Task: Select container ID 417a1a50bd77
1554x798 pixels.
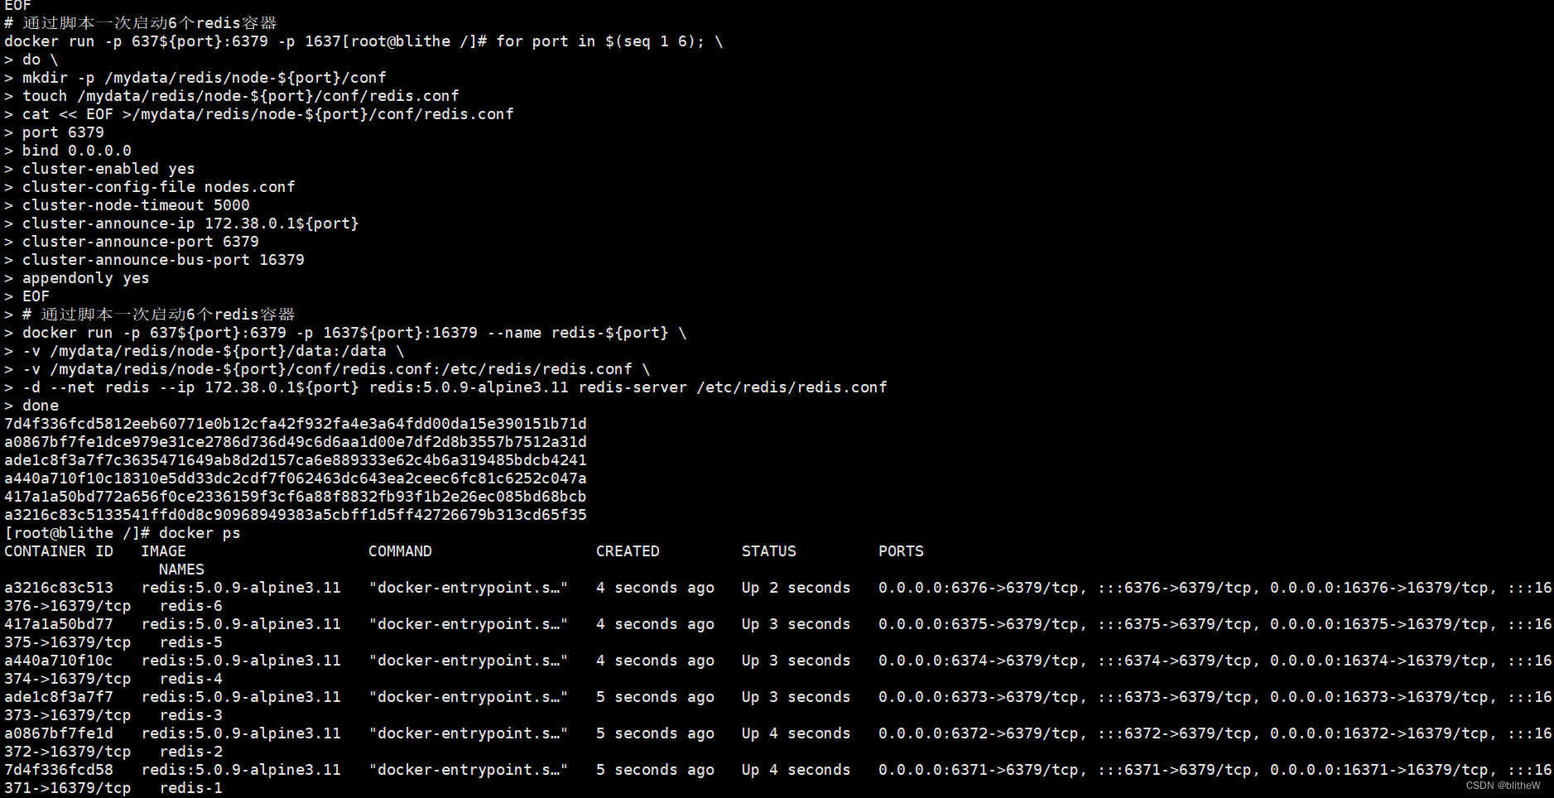Action: (59, 624)
